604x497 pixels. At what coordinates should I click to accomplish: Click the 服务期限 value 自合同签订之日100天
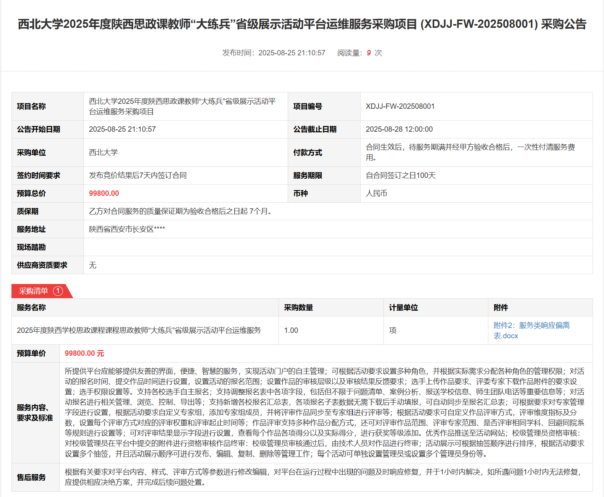click(x=400, y=176)
